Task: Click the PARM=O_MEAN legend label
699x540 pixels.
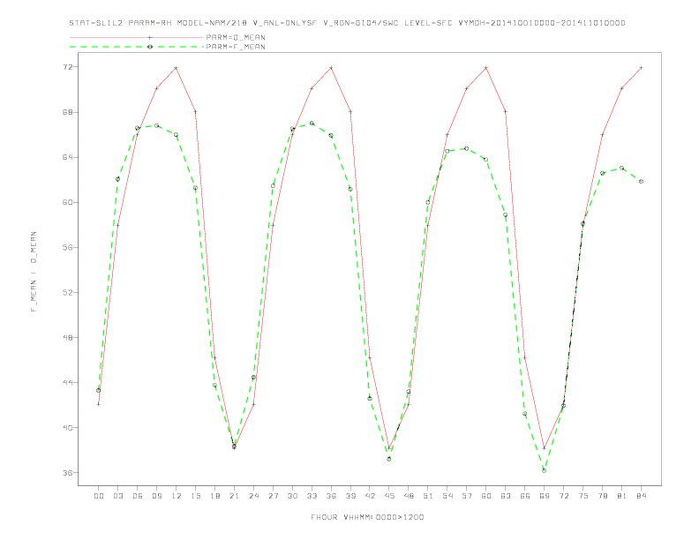Action: click(236, 37)
